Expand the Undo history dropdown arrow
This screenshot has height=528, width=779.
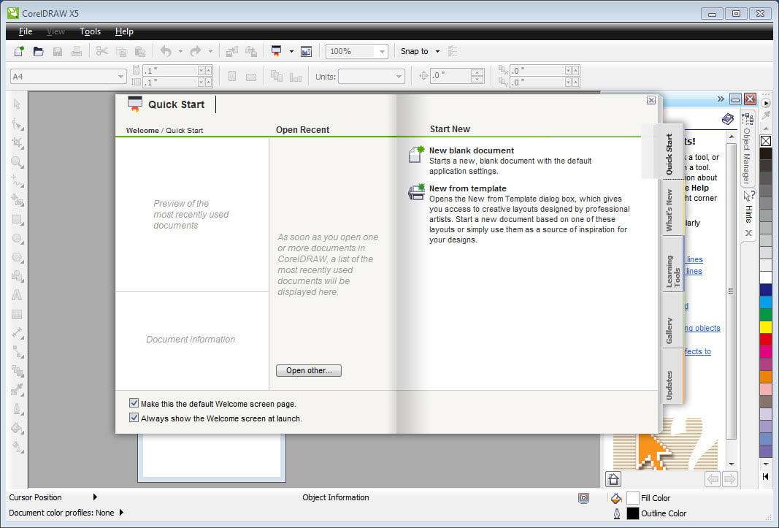(180, 51)
